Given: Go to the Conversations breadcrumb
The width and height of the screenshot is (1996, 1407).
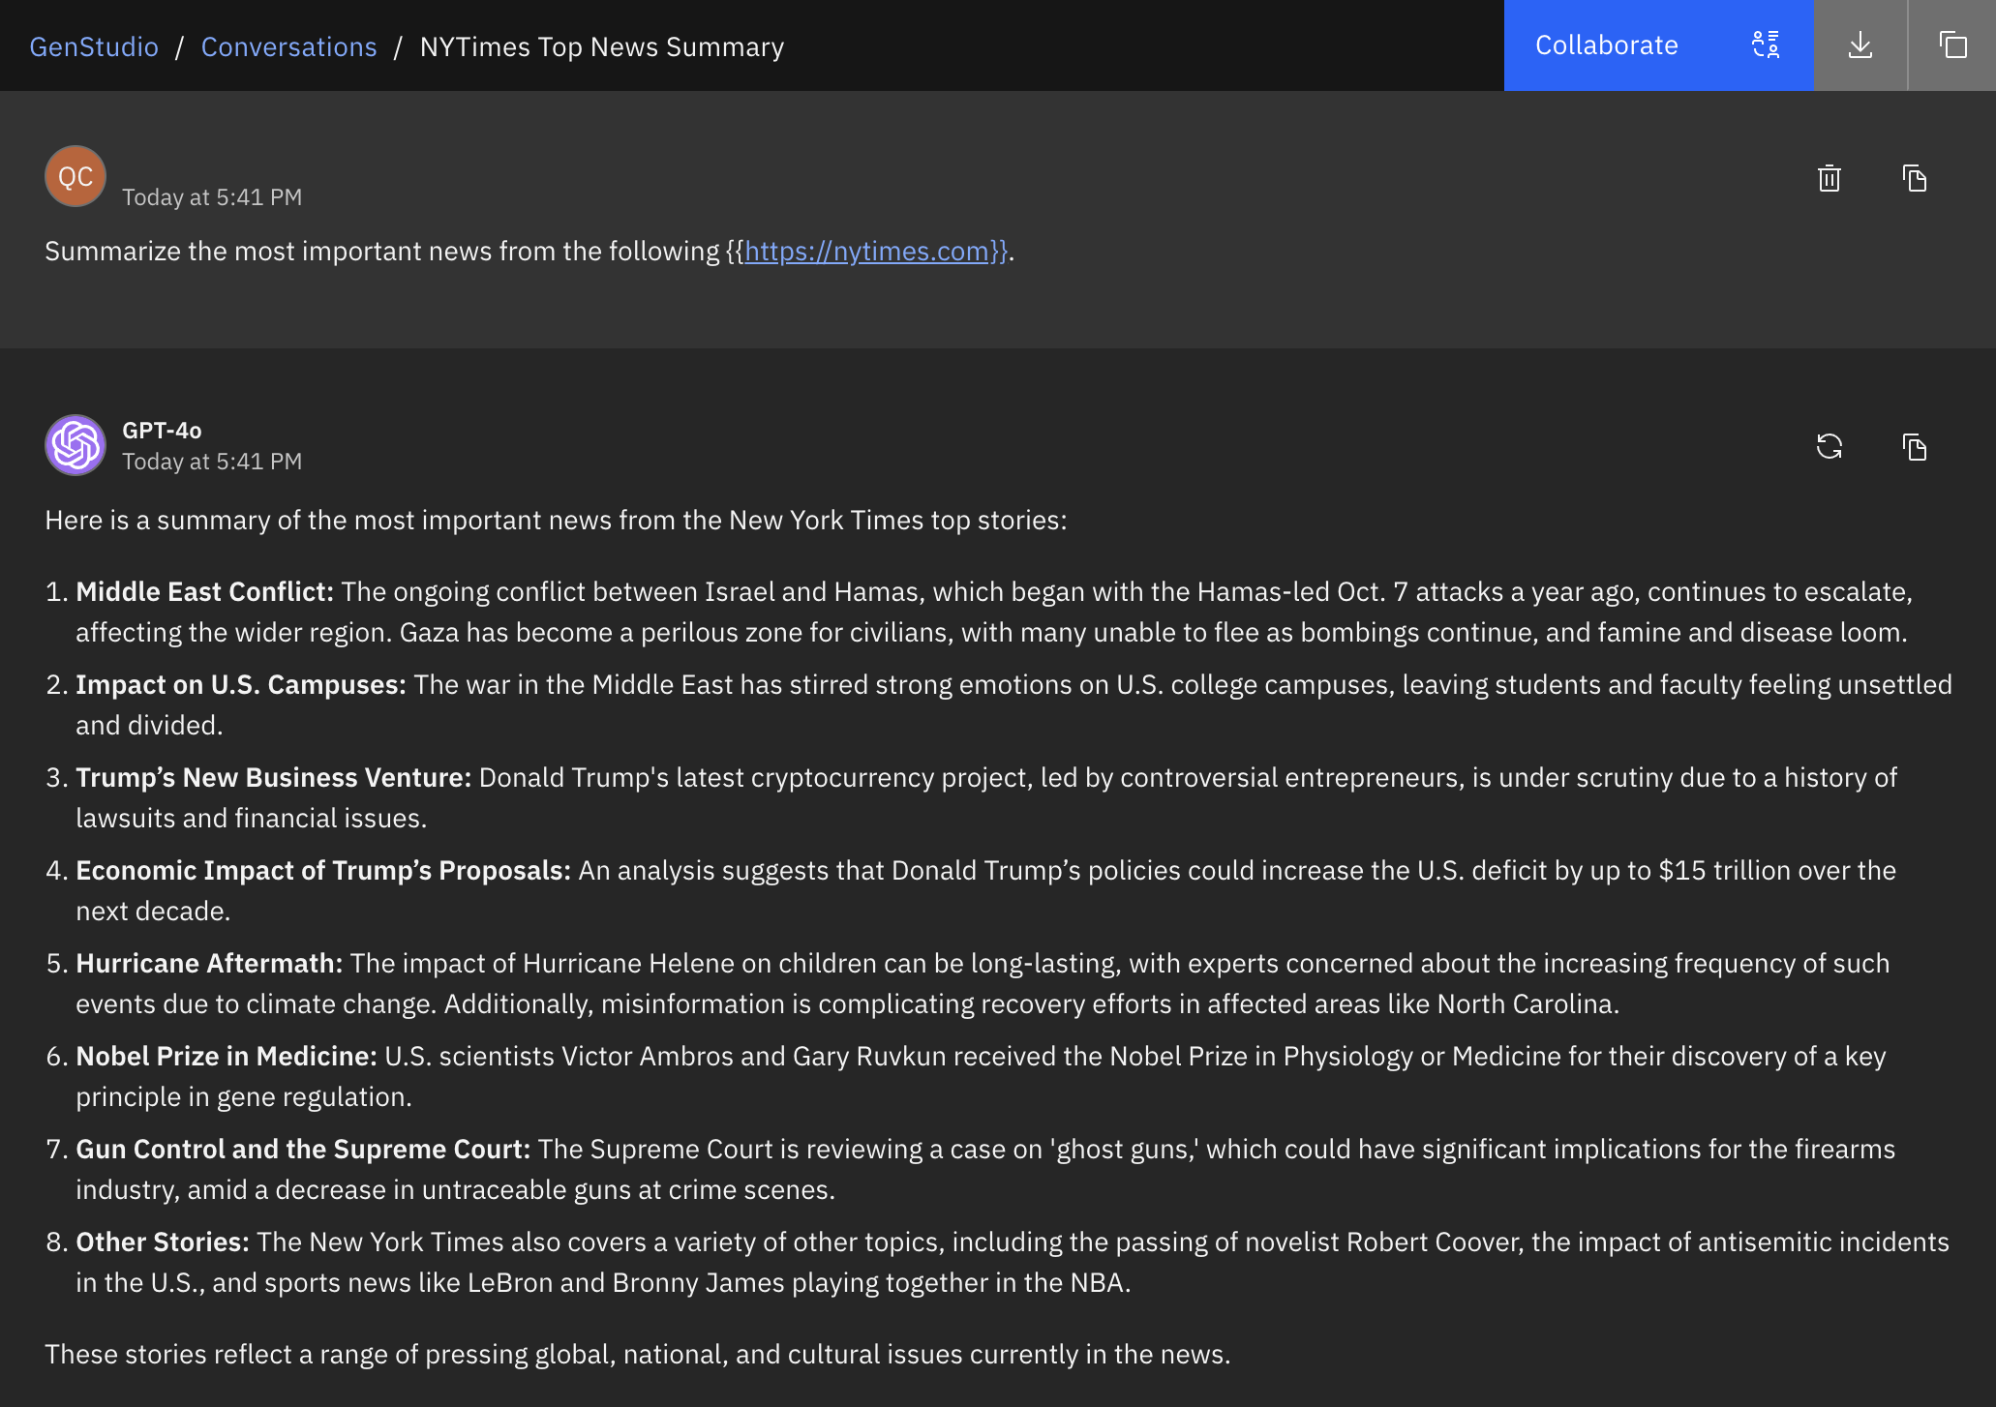Looking at the screenshot, I should [x=288, y=46].
